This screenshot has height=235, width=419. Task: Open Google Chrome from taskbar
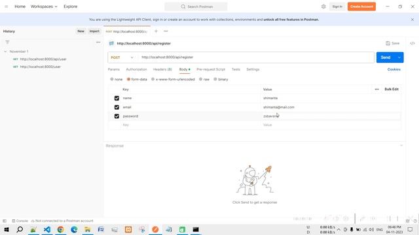pyautogui.click(x=60, y=229)
